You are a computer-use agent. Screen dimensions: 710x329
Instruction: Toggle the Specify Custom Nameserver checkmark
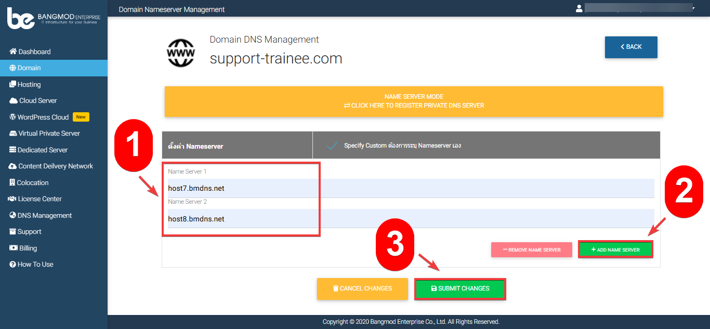point(331,146)
